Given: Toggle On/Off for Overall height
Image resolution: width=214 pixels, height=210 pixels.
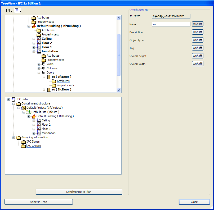Looking at the screenshot, I should coord(198,56).
